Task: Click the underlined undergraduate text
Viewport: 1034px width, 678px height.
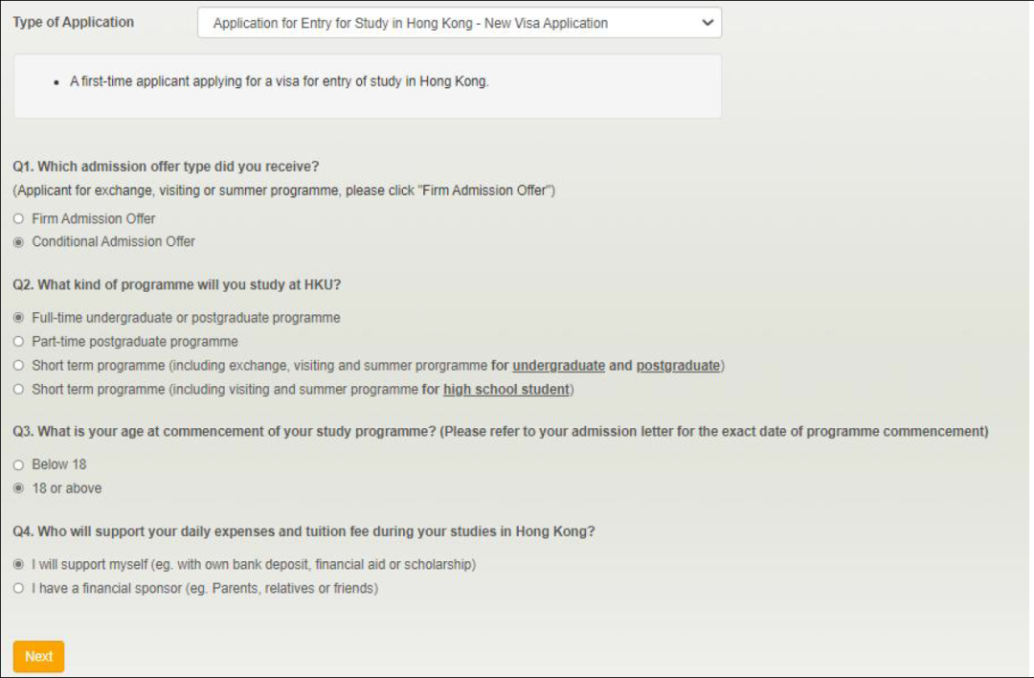Action: coord(558,366)
